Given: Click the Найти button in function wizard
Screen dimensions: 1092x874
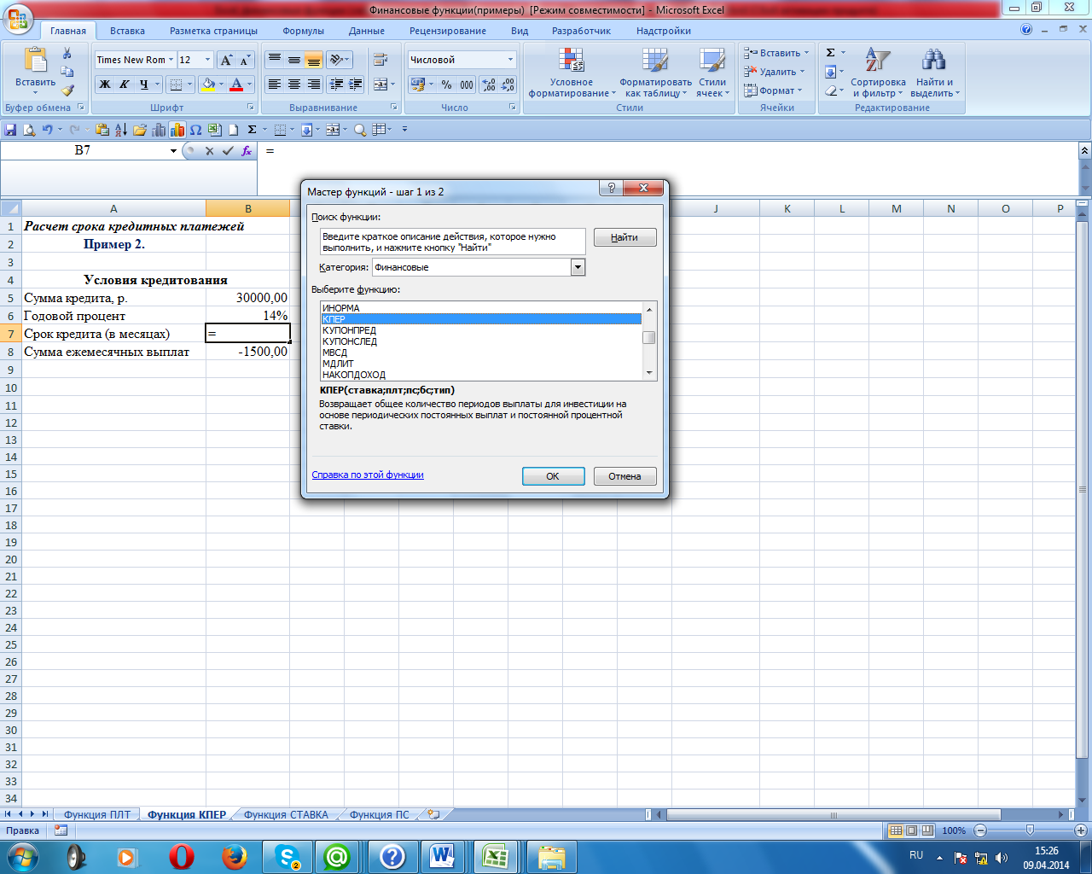Looking at the screenshot, I should [624, 237].
